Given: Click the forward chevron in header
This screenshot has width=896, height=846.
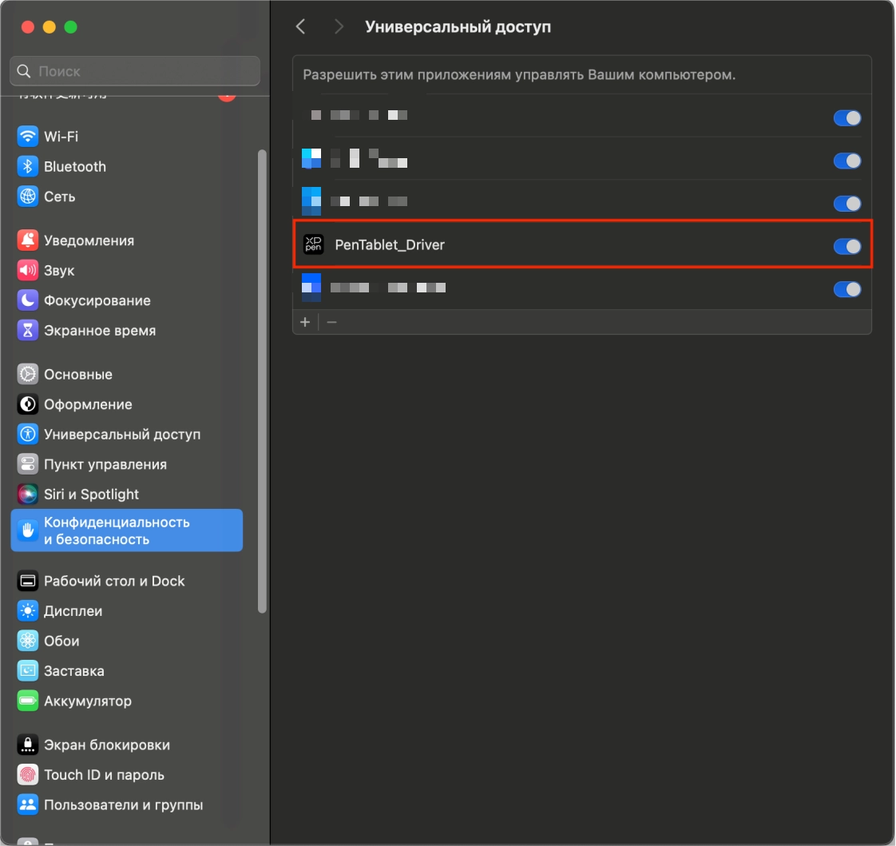Looking at the screenshot, I should pos(339,27).
